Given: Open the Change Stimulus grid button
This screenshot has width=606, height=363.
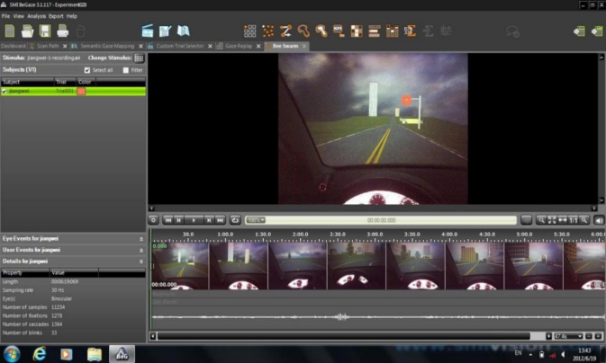Looking at the screenshot, I should point(139,58).
